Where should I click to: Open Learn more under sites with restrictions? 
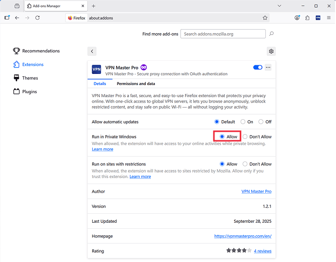point(140,177)
